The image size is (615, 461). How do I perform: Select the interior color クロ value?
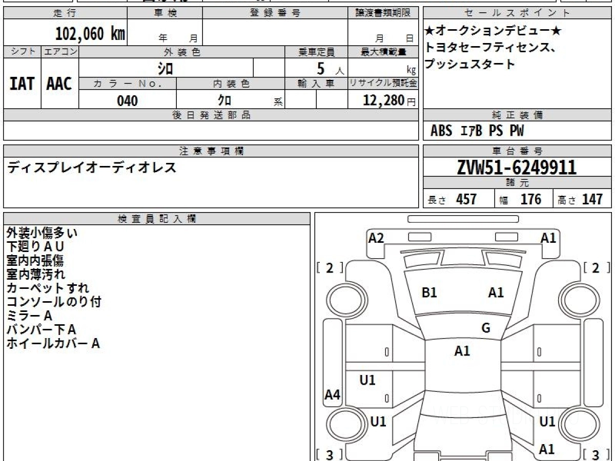click(x=224, y=100)
